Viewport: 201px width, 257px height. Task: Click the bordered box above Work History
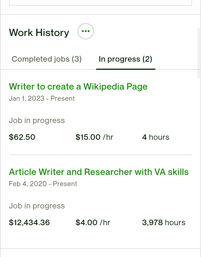(x=100, y=3)
